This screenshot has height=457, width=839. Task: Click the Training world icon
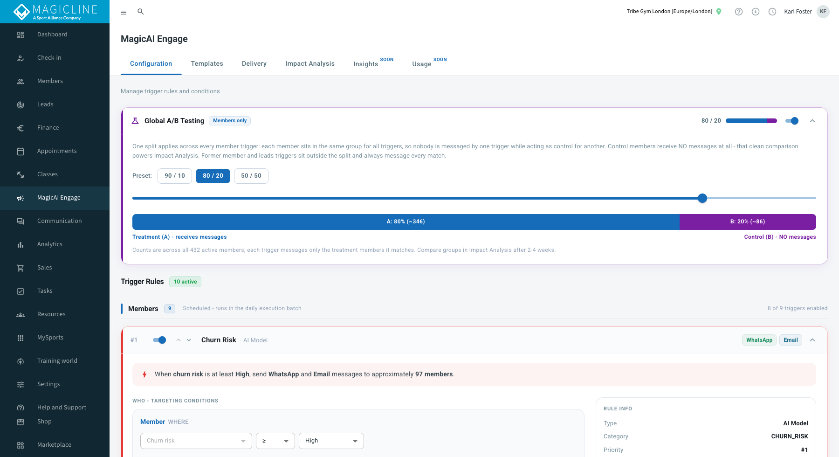point(21,361)
